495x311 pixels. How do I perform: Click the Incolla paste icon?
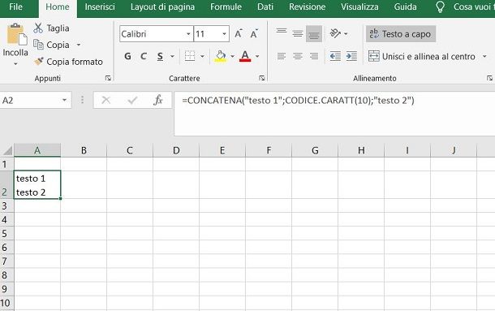click(x=17, y=34)
